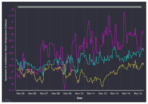Screen dimensions: 148x104
Task: Click the Nov 15 date label
Action: coord(138,93)
